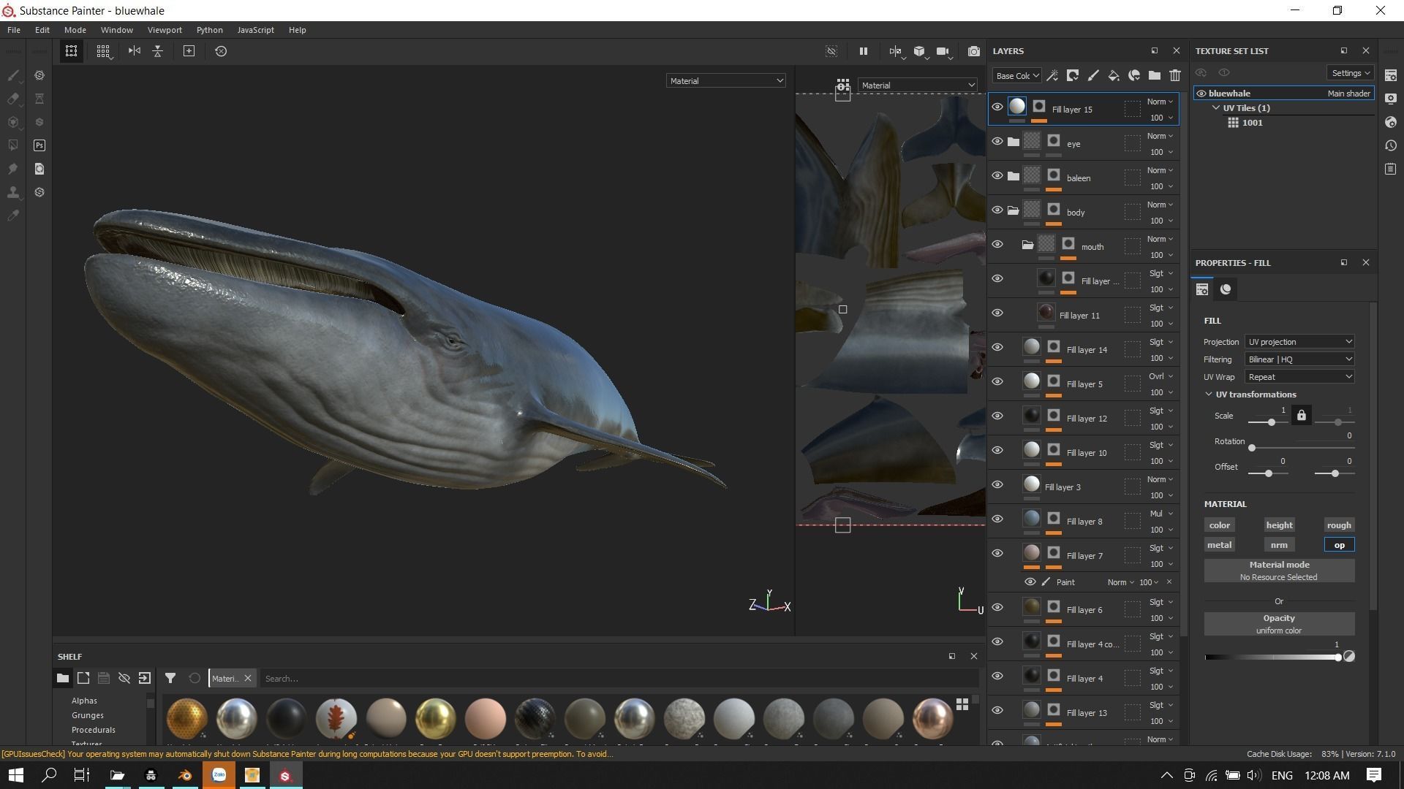Select the Smudge tool in left toolbar

click(13, 169)
